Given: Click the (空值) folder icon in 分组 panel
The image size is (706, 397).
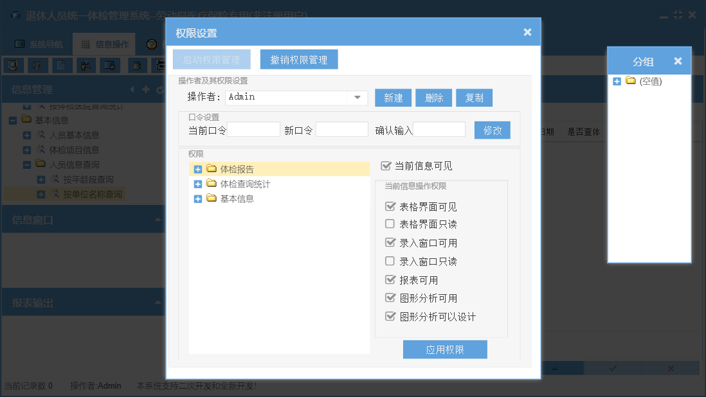Looking at the screenshot, I should tap(631, 81).
